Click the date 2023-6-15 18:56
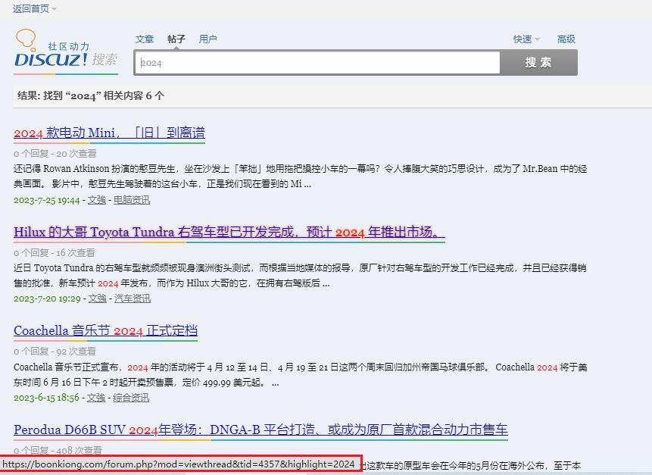The image size is (652, 475). 46,398
